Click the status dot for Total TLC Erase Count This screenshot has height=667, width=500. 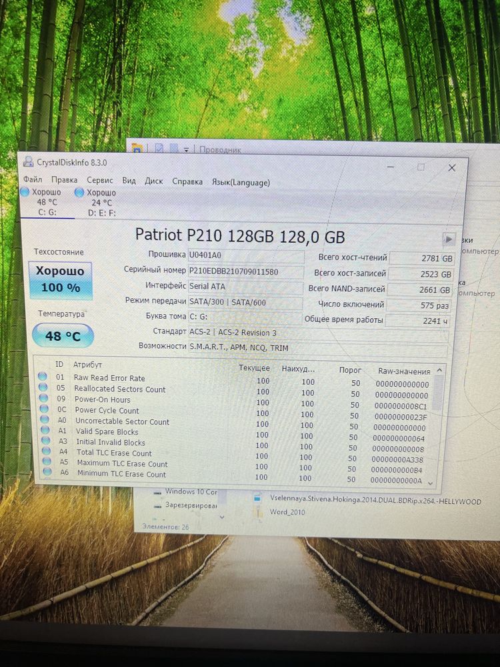pyautogui.click(x=47, y=450)
